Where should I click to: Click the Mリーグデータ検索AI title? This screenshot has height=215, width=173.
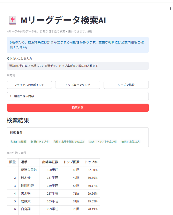63,20
